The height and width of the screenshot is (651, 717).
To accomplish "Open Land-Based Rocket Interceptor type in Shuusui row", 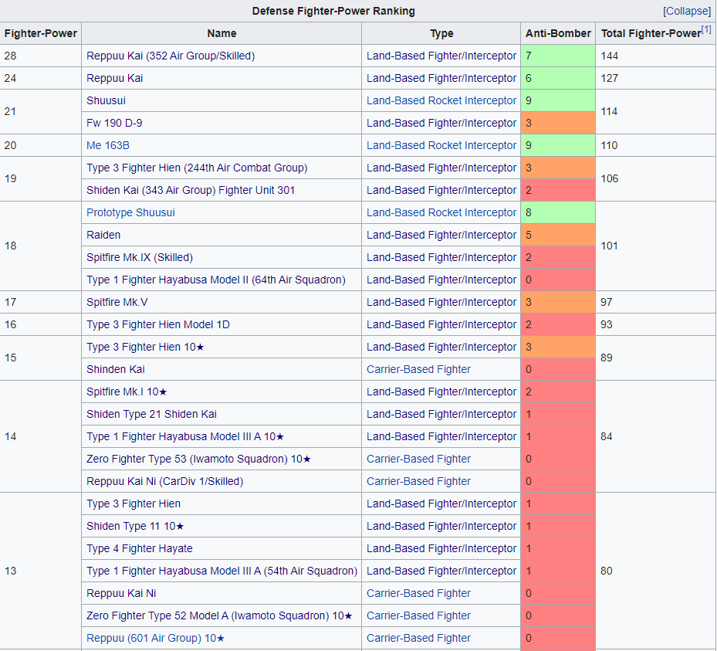I will coord(441,100).
